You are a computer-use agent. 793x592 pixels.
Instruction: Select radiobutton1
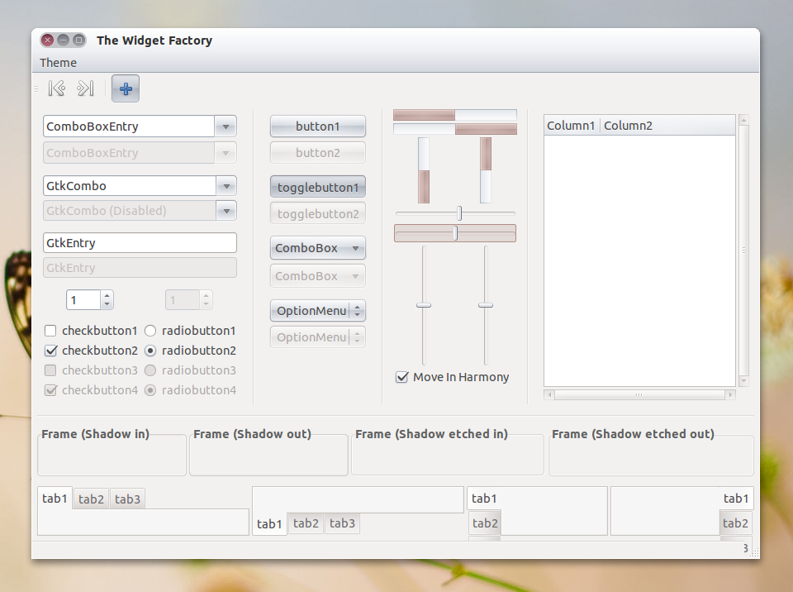pos(150,331)
